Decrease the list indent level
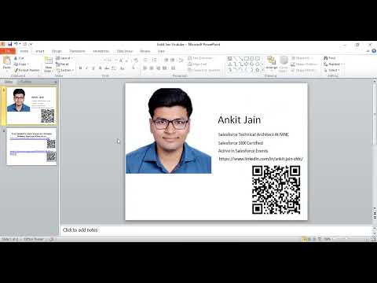Image resolution: width=377 pixels, height=283 pixels. coord(166,61)
